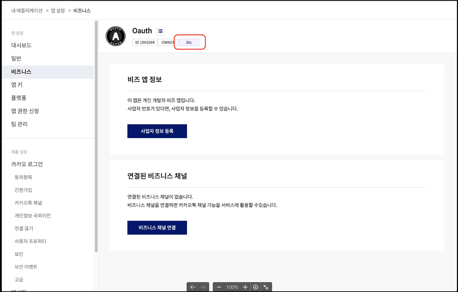This screenshot has height=292, width=458.
Task: Click the 연결된 비즈니스 채널 heading
Action: (x=157, y=176)
